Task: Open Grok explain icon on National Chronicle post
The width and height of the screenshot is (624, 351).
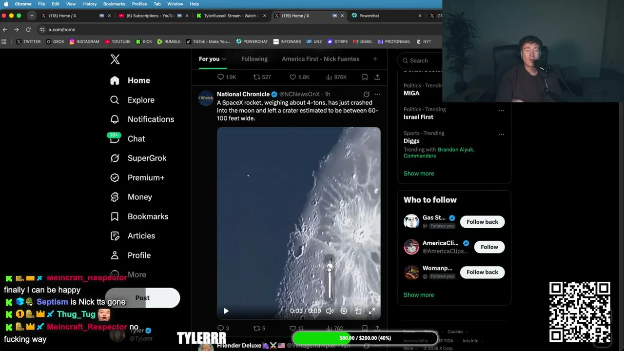Action: (366, 94)
